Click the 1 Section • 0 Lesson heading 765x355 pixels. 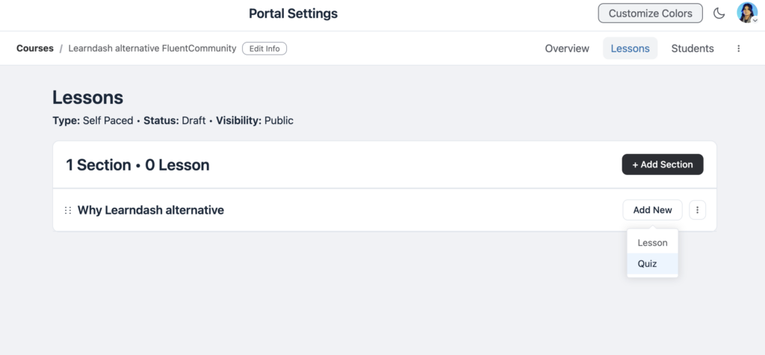pyautogui.click(x=137, y=165)
